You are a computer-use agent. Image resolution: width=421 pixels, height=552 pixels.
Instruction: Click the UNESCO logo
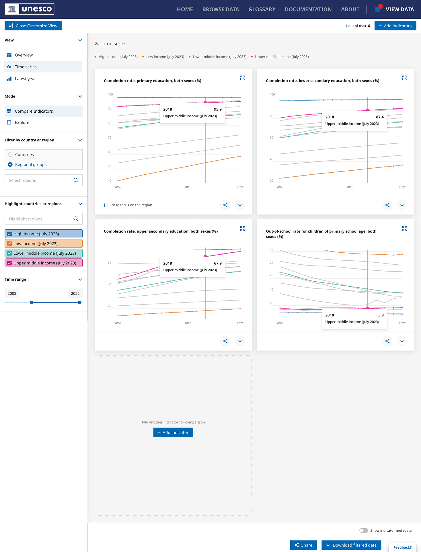point(30,9)
